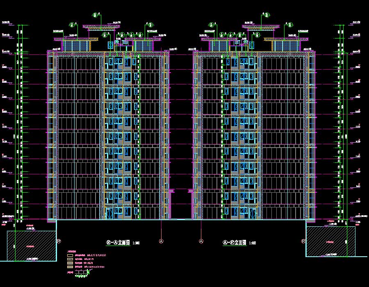Click the first legend material swatch

(70, 255)
